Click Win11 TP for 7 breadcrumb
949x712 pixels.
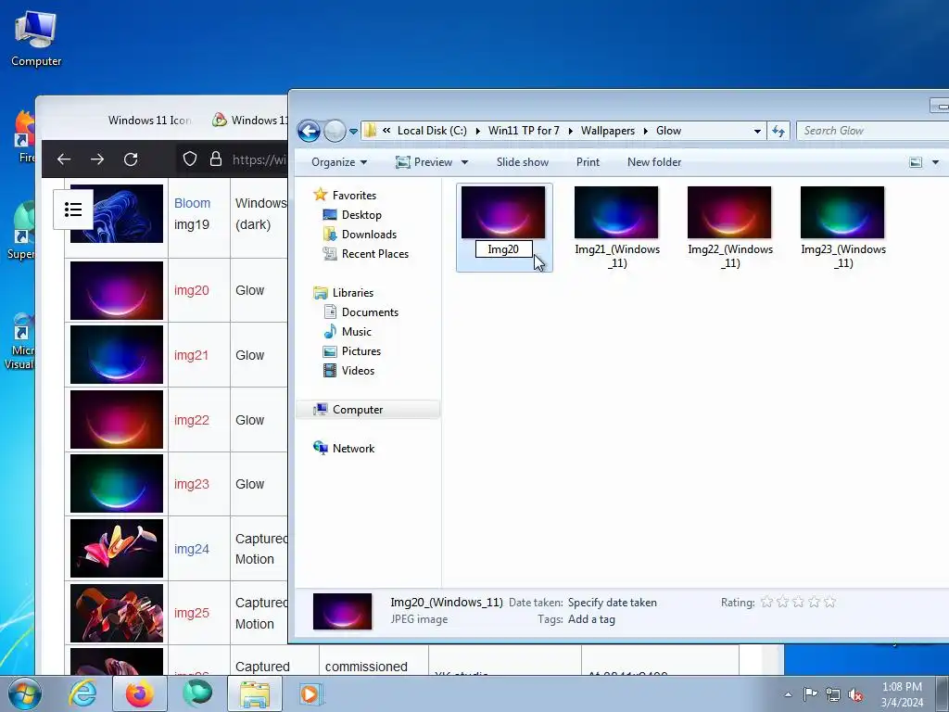524,131
